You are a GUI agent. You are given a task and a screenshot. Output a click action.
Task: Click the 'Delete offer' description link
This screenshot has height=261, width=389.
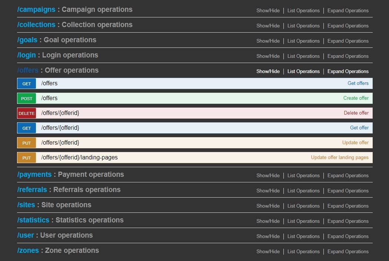tap(356, 113)
